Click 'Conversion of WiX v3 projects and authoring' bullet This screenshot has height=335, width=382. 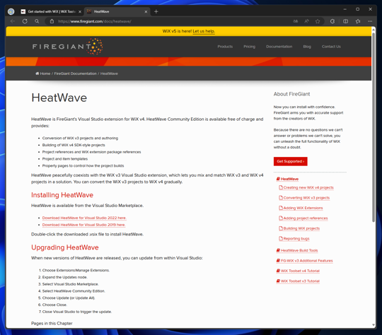point(80,138)
